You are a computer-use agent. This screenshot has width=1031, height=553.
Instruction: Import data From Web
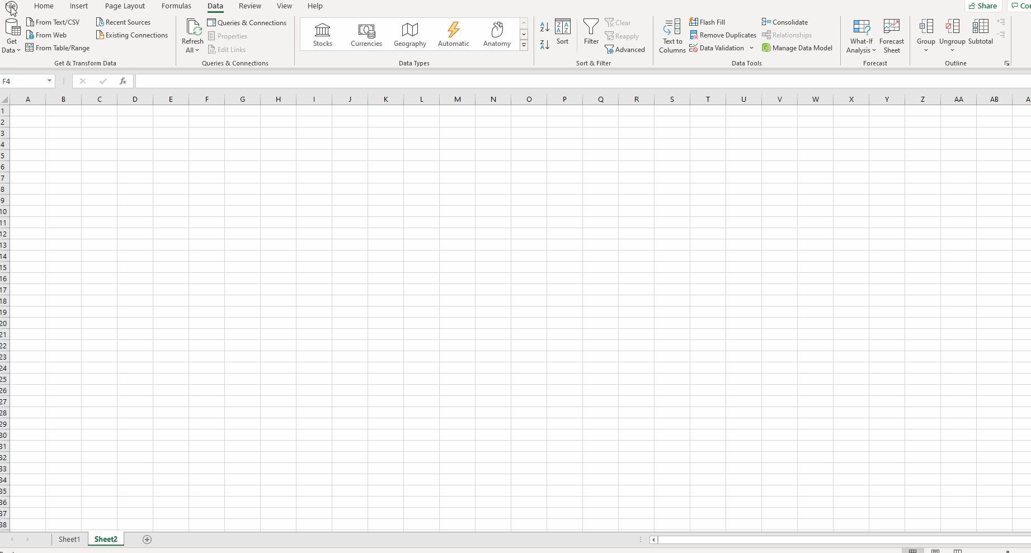tap(46, 35)
